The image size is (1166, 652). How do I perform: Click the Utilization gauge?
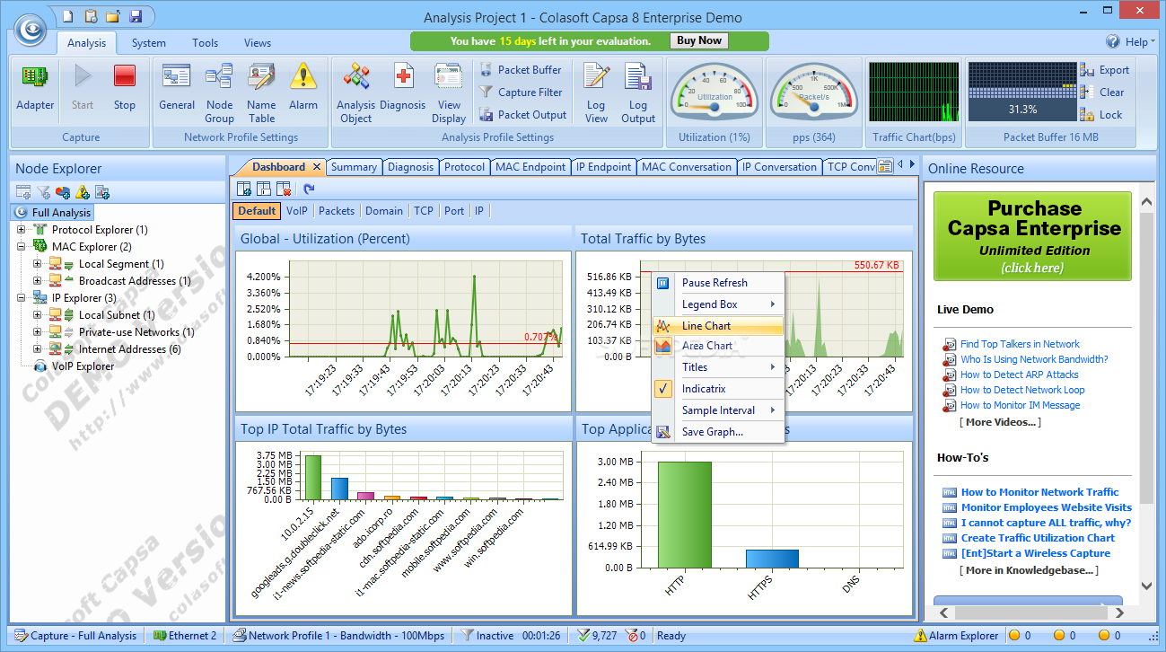(715, 93)
